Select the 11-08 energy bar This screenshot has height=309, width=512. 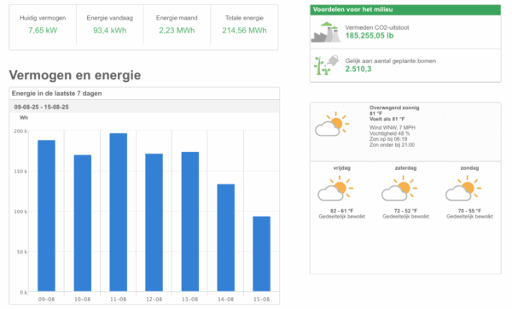tap(119, 212)
